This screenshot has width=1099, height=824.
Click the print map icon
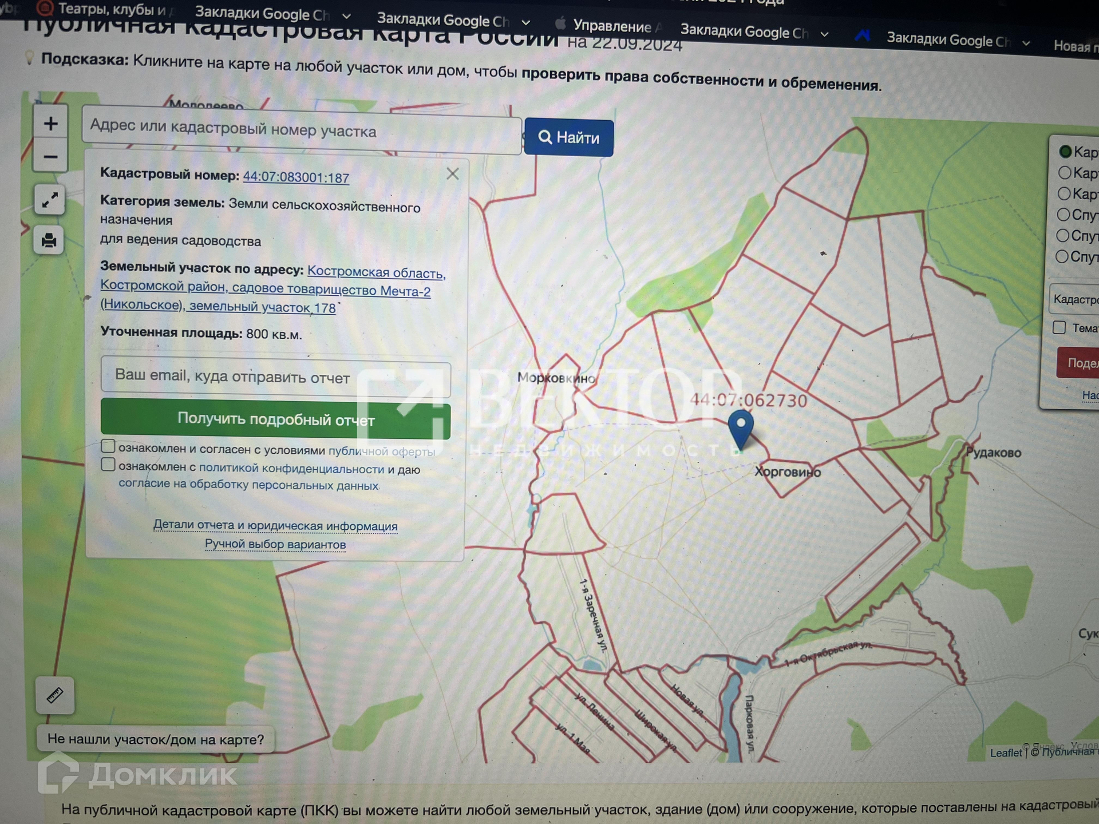pyautogui.click(x=49, y=240)
